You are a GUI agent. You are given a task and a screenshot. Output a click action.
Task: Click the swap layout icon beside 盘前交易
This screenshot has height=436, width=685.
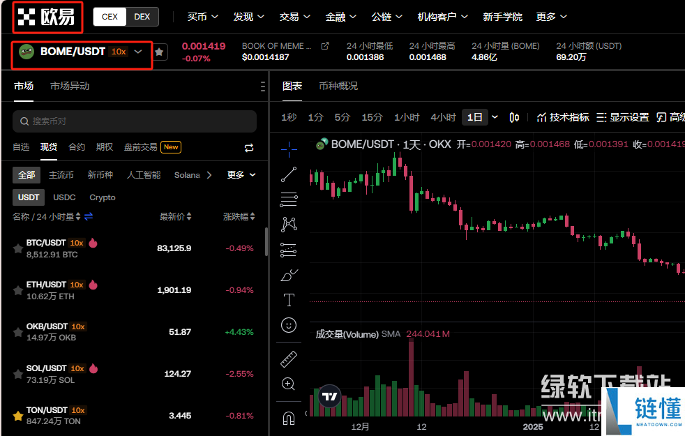coord(249,148)
